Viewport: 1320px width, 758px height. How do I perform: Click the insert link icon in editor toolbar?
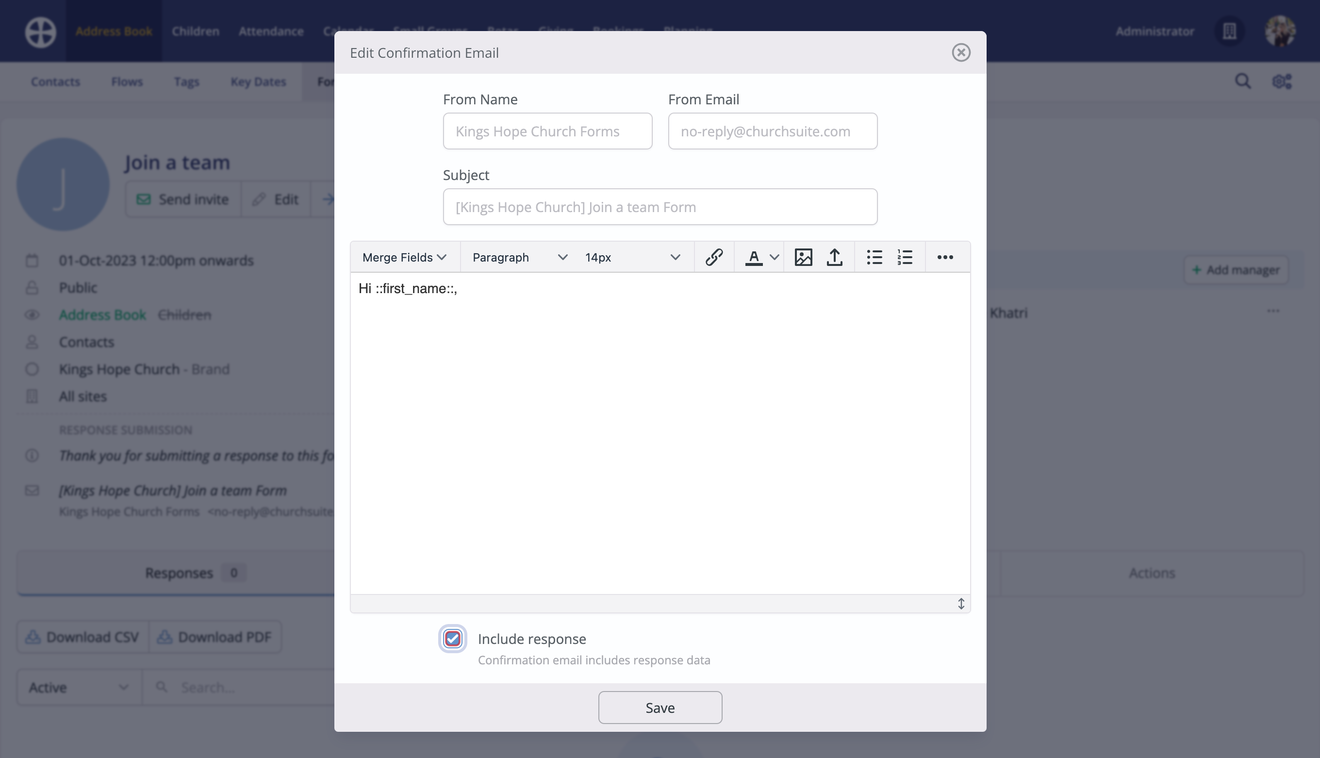tap(713, 257)
